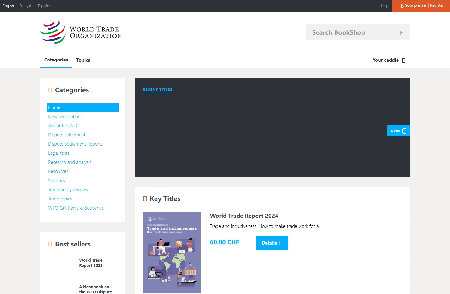Open Dispute settlement category
Viewport: 450px width, 294px height.
(67, 135)
